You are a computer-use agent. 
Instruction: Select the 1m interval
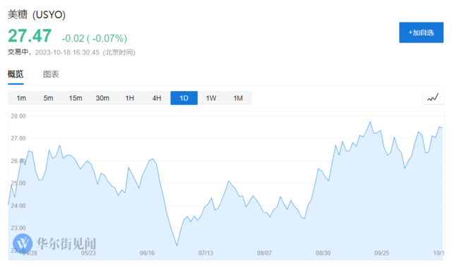[x=21, y=98]
